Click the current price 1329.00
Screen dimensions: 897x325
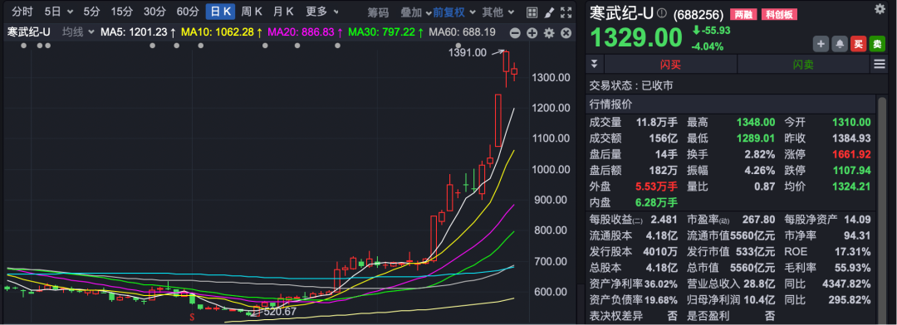tap(637, 37)
